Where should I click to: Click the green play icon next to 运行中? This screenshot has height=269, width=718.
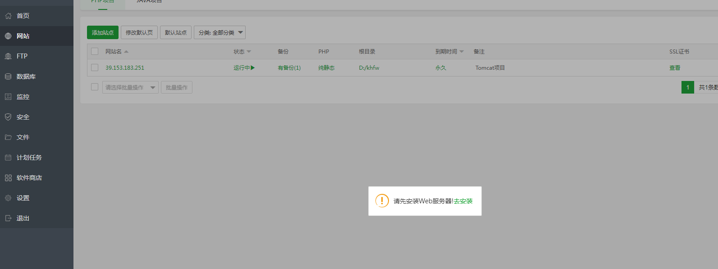[x=253, y=68]
